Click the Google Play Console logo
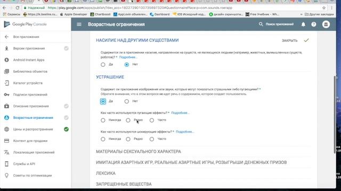Image resolution: width=341 pixels, height=191 pixels. point(25,24)
